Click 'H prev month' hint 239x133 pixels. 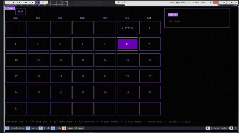tap(109, 122)
